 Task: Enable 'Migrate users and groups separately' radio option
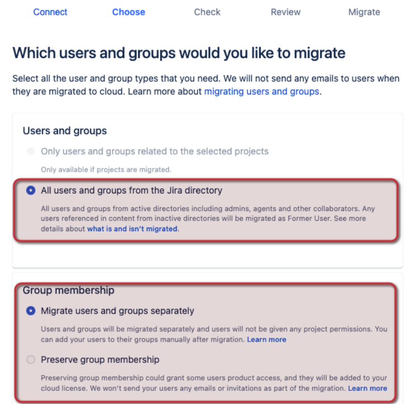tap(31, 311)
